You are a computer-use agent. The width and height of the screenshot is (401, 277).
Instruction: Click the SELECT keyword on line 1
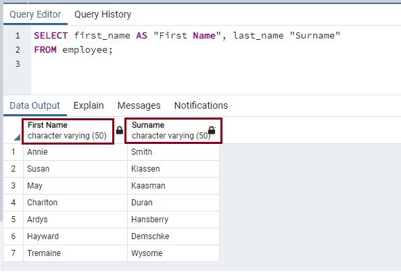tap(51, 36)
